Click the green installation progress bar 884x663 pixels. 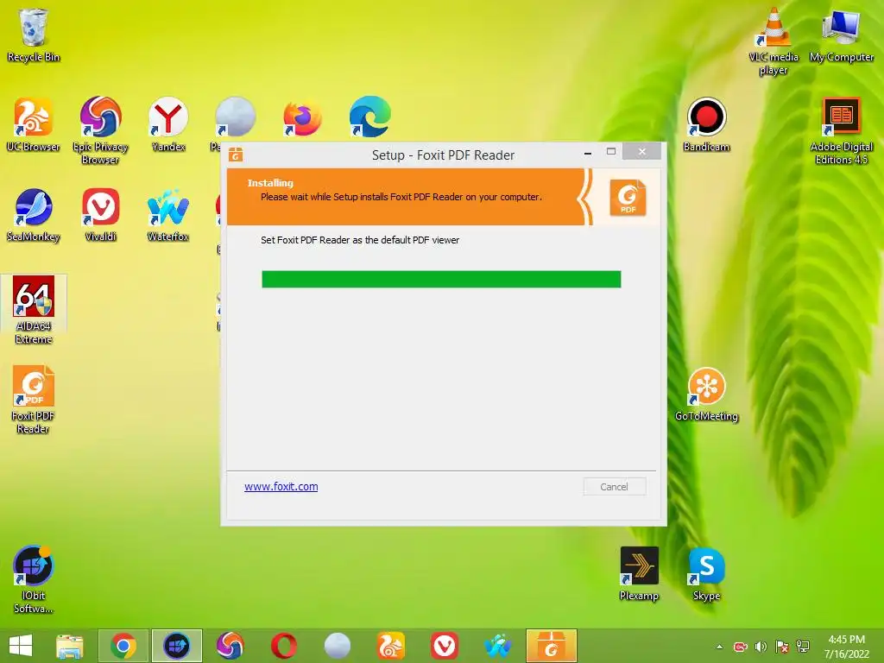[441, 279]
